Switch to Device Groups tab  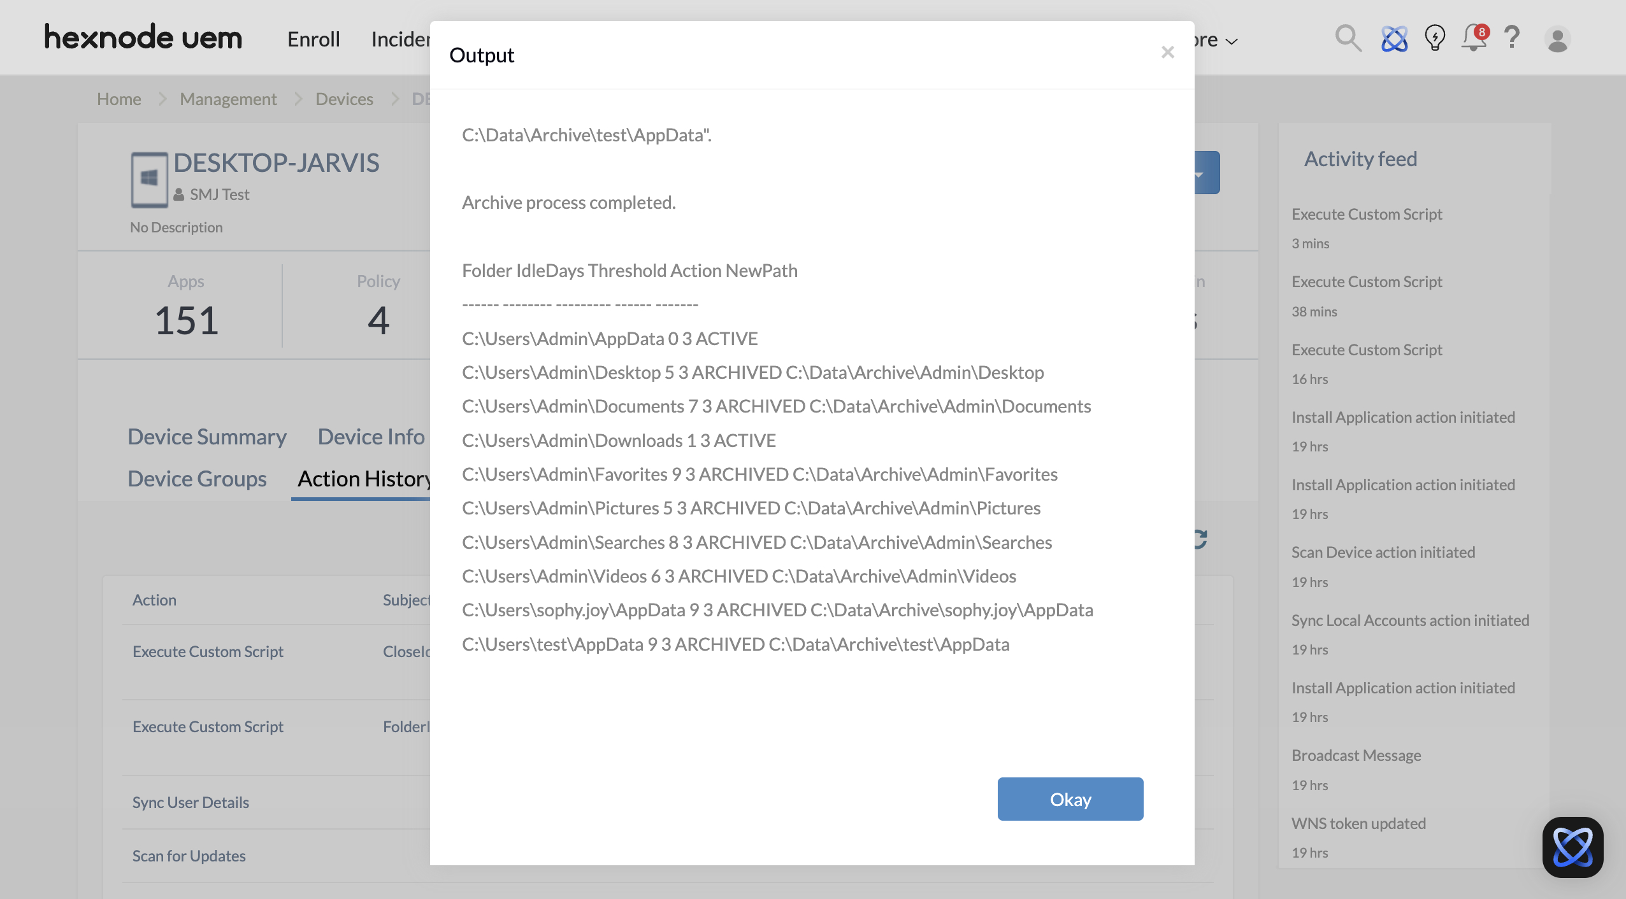[197, 479]
